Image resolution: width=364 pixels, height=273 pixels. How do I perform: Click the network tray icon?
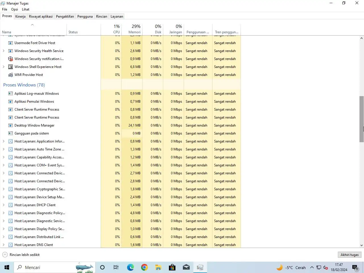(319, 268)
